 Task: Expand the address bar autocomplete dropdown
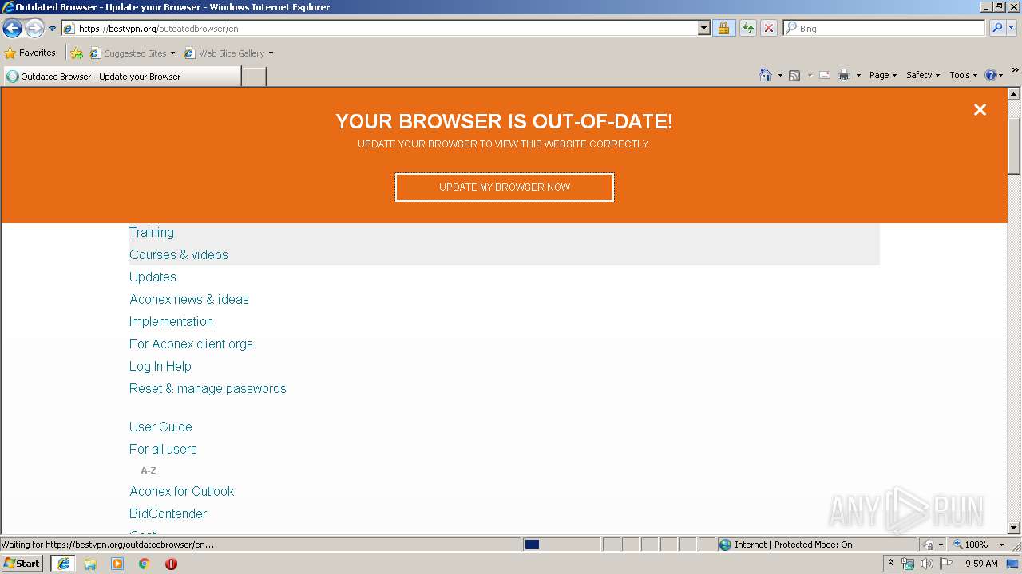tap(703, 28)
